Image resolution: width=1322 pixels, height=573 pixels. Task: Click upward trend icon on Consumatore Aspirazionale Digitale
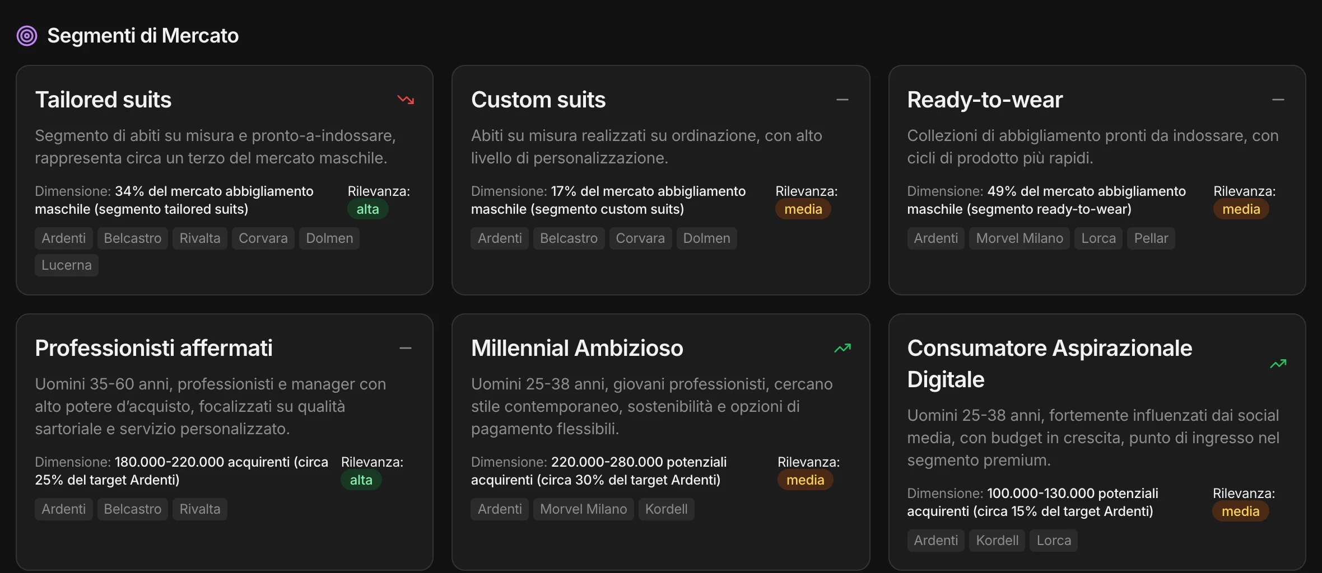pos(1278,364)
